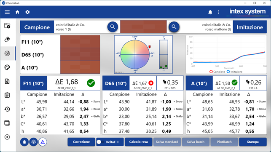
Task: Click the D65 (10°) color swatch row
Action: tap(80, 54)
